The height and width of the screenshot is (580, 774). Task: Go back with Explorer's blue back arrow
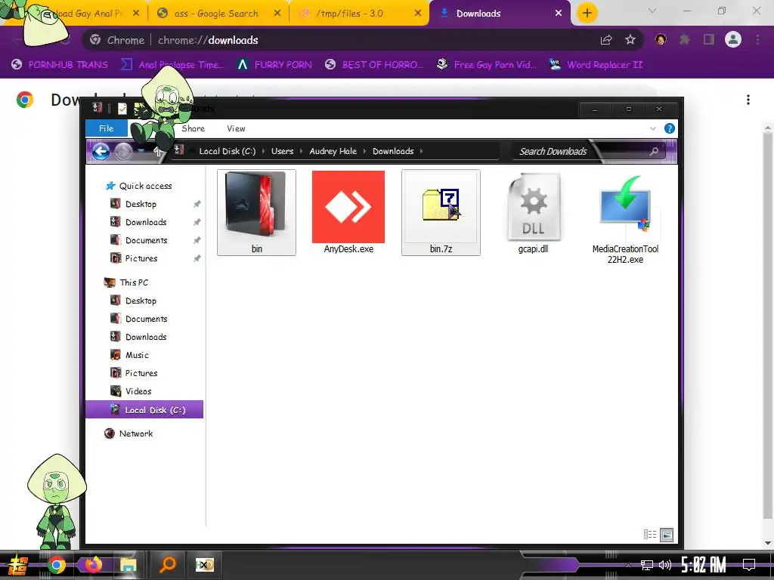point(101,151)
